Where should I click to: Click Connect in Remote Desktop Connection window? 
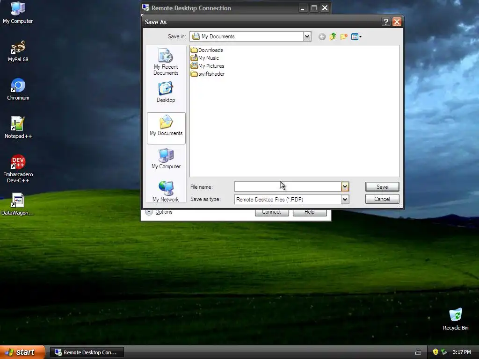click(272, 212)
